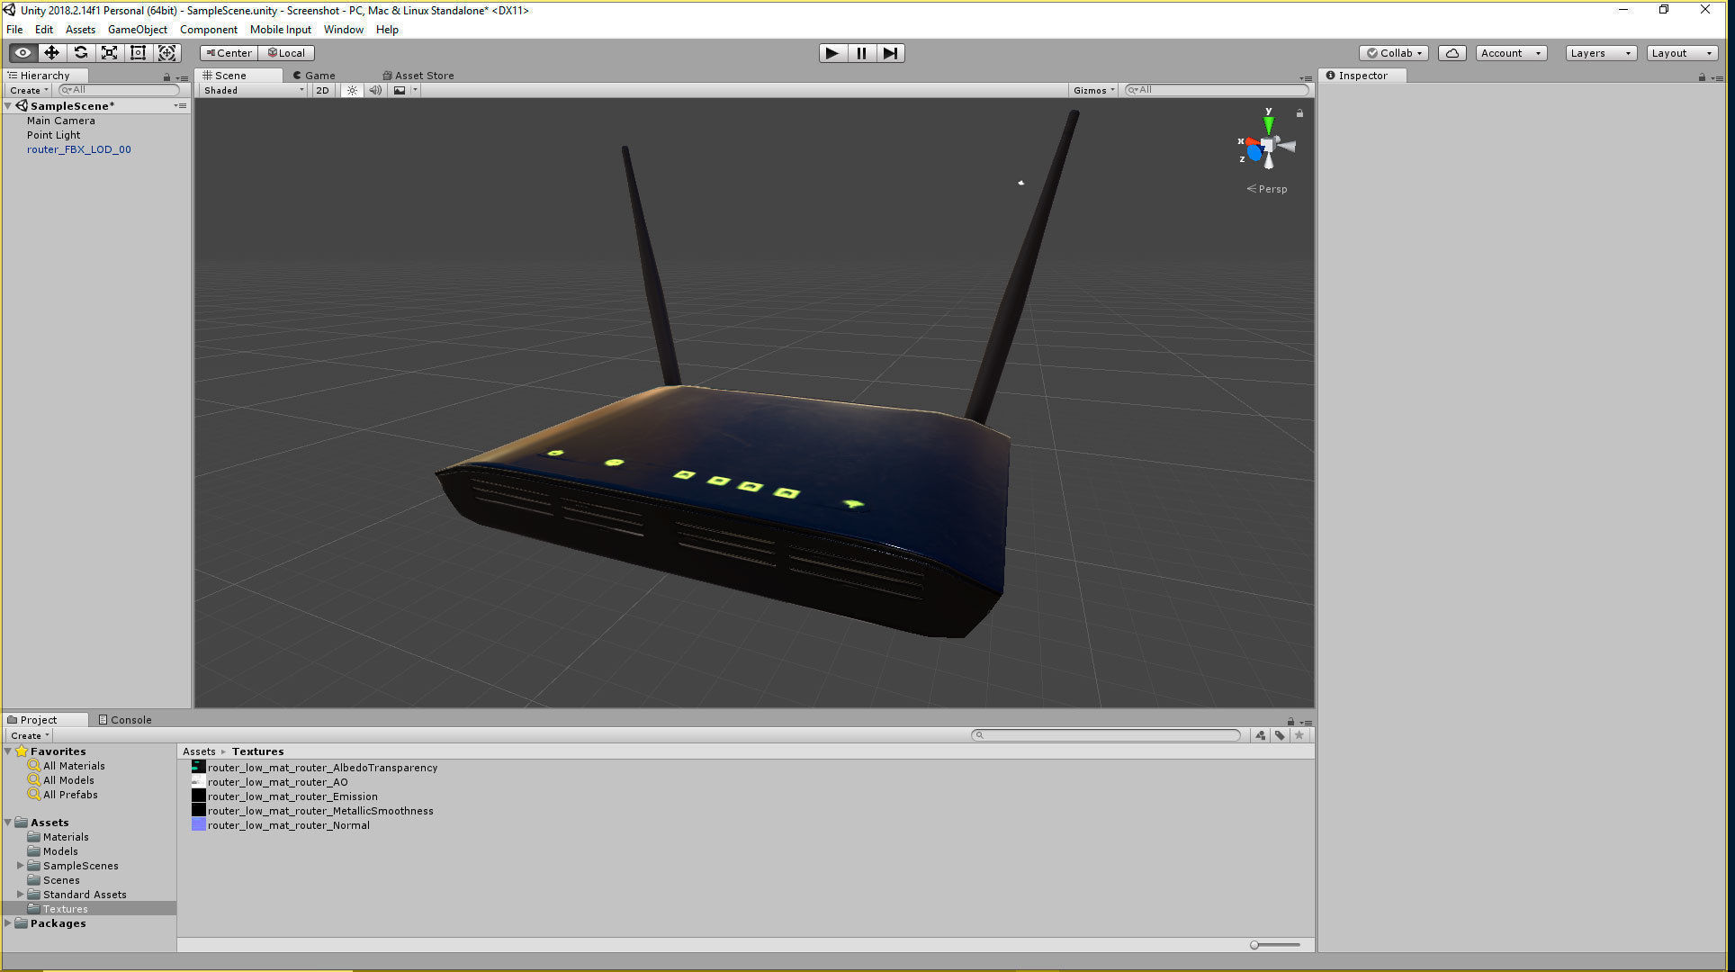Open scene effects dropdown arrow

point(415,90)
